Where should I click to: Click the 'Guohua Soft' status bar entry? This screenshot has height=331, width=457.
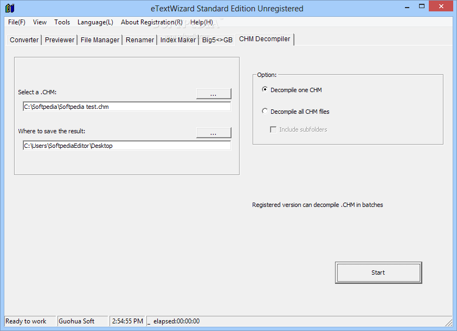(x=82, y=321)
